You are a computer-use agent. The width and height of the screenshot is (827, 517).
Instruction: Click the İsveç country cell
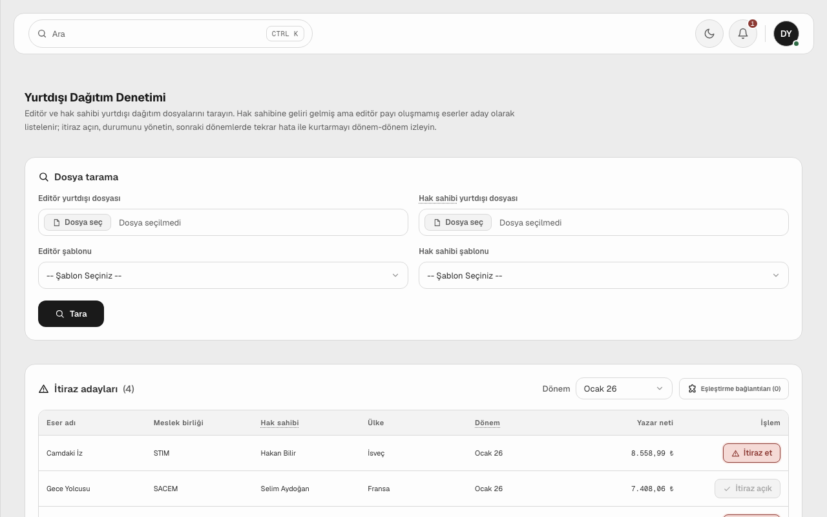[376, 453]
